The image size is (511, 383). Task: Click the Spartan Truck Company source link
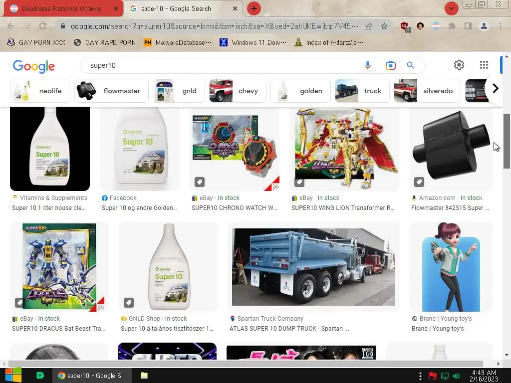click(x=270, y=319)
